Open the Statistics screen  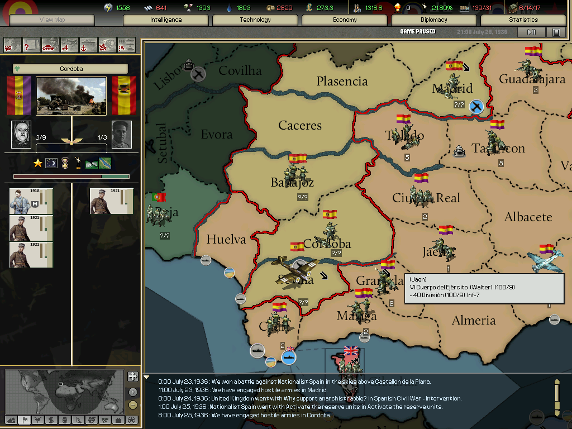(x=523, y=20)
